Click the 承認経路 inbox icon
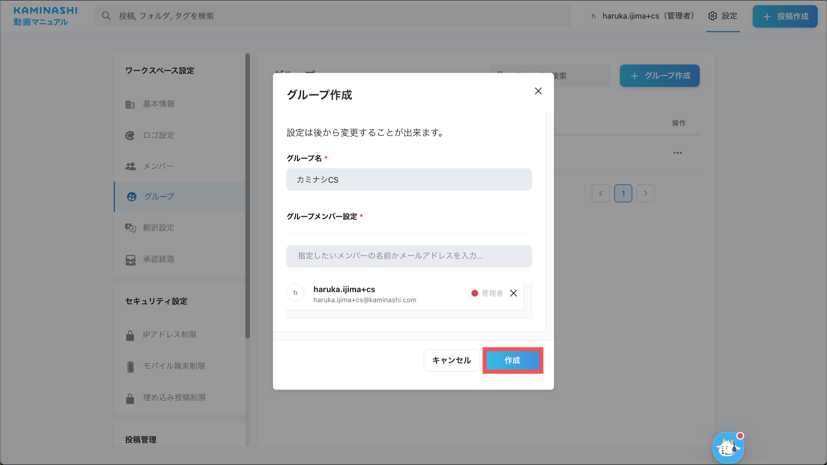Viewport: 827px width, 465px height. [130, 260]
